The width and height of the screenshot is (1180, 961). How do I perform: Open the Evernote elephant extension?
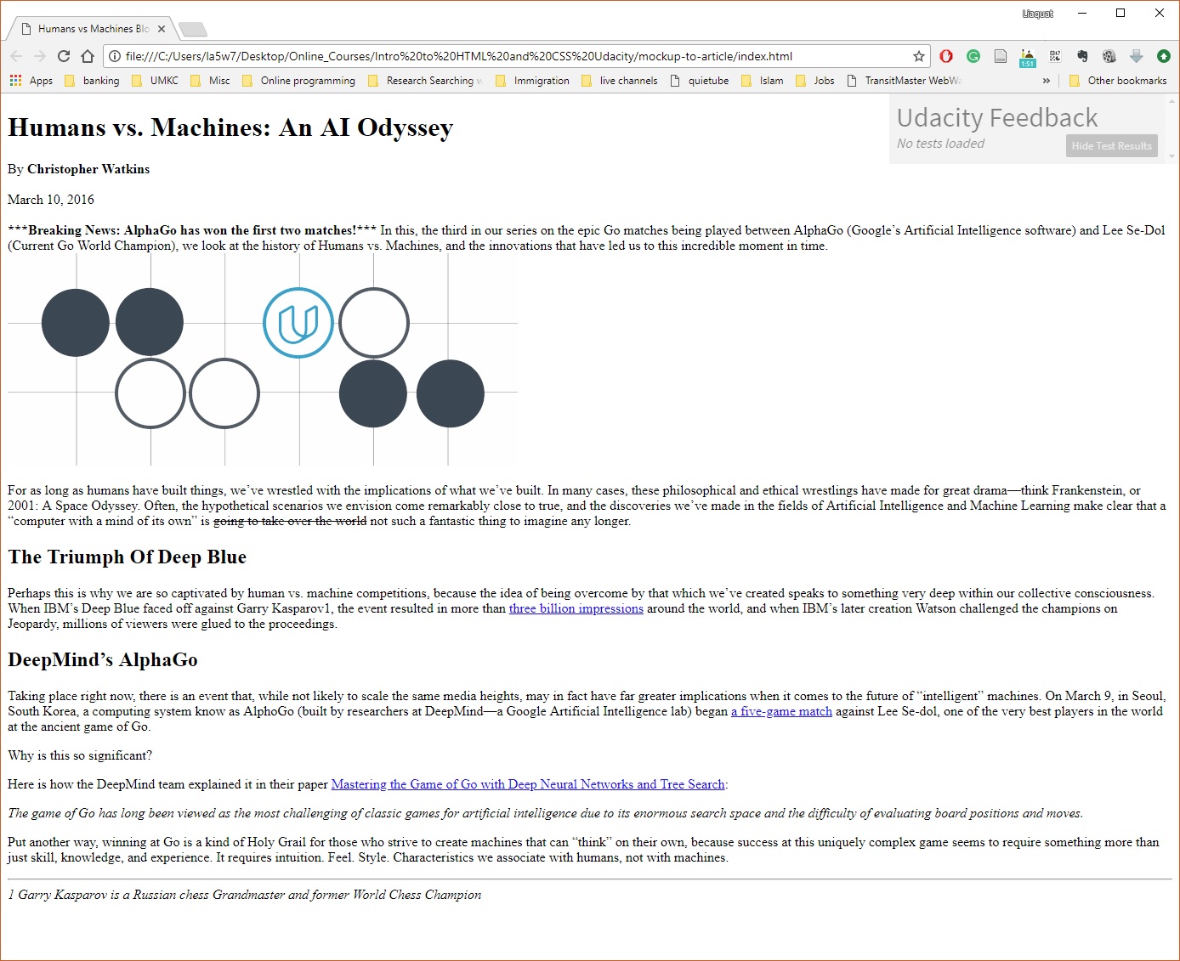pos(1082,56)
